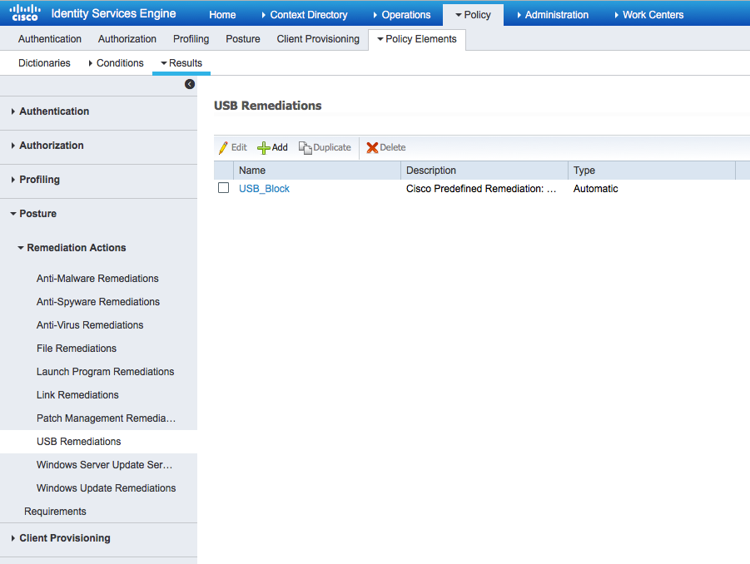Open the Operations dropdown menu
Viewport: 750px width, 564px height.
[402, 15]
